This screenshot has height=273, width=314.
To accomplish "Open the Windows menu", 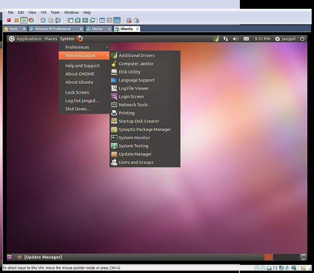I will [x=71, y=12].
